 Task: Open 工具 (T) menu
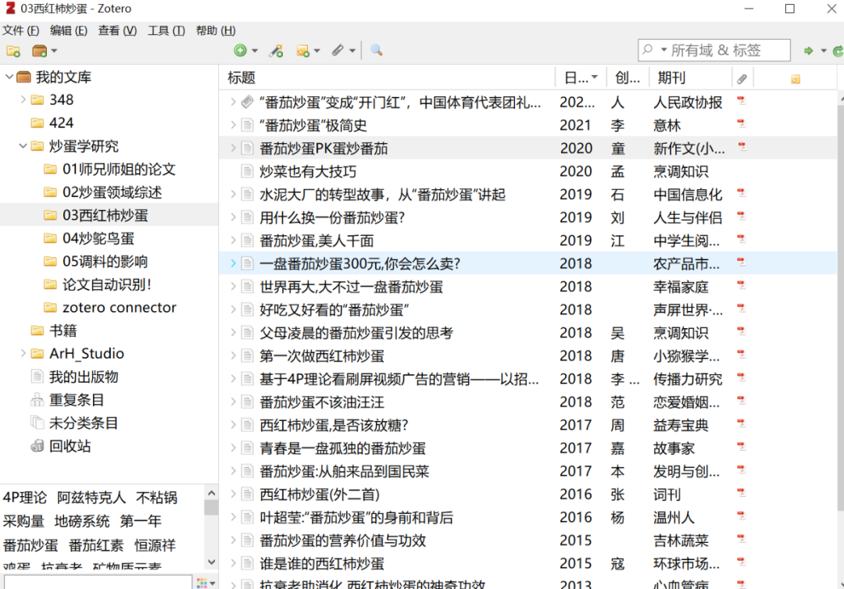coord(166,30)
